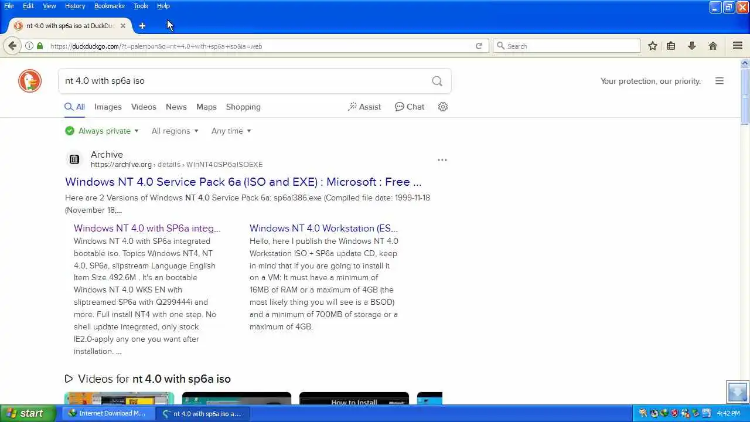Expand the All regions filter
This screenshot has width=750, height=422.
coord(175,131)
